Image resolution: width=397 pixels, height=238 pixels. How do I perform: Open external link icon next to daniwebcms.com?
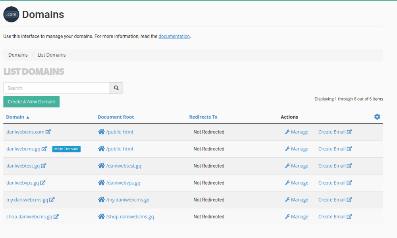tap(48, 132)
